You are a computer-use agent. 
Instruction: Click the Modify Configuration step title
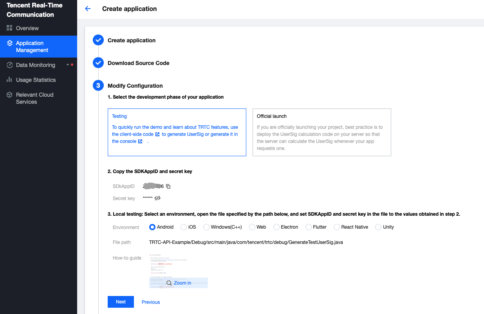click(x=135, y=86)
